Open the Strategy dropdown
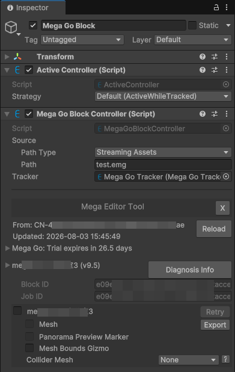Image resolution: width=235 pixels, height=372 pixels. (x=163, y=96)
